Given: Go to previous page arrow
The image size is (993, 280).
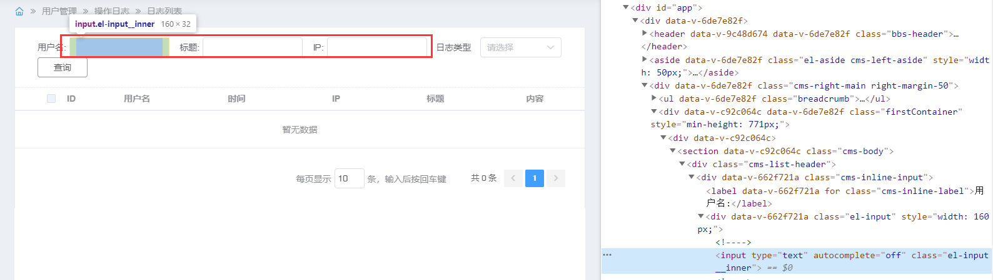Looking at the screenshot, I should click(x=513, y=178).
